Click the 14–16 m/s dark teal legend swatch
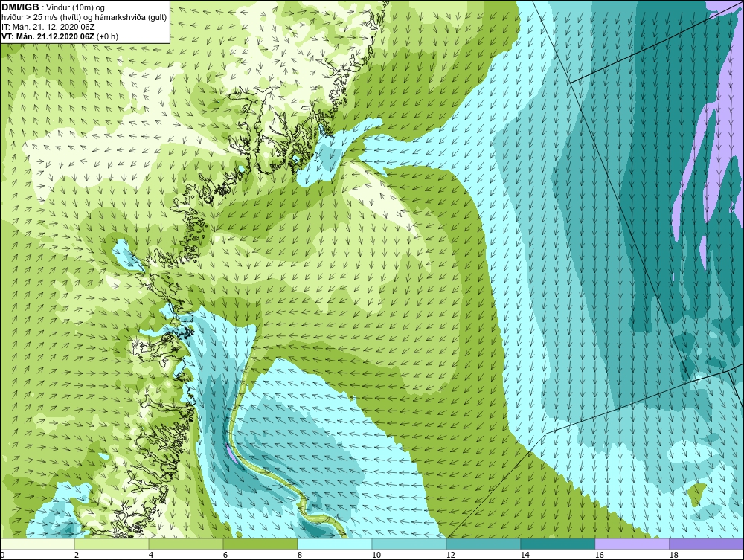Image resolution: width=744 pixels, height=560 pixels. pos(557,544)
